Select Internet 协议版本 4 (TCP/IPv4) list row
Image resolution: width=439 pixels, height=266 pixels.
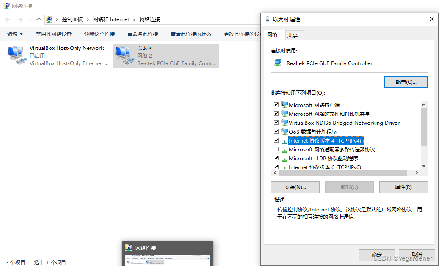(x=325, y=140)
